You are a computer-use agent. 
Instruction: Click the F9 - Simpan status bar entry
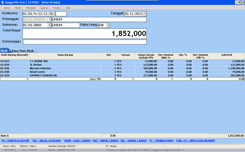point(111,146)
